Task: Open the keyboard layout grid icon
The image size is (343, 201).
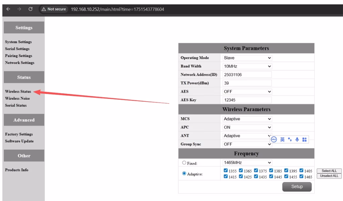Action: coord(304,139)
